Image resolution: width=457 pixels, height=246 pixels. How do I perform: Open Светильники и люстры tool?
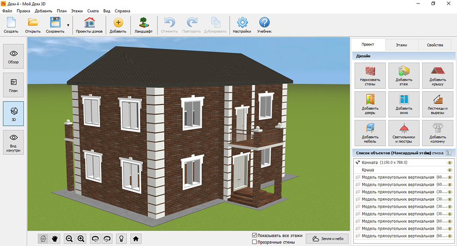click(x=404, y=133)
